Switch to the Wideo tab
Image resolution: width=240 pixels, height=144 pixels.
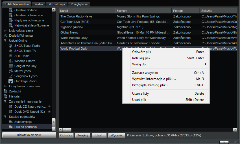tap(39, 4)
